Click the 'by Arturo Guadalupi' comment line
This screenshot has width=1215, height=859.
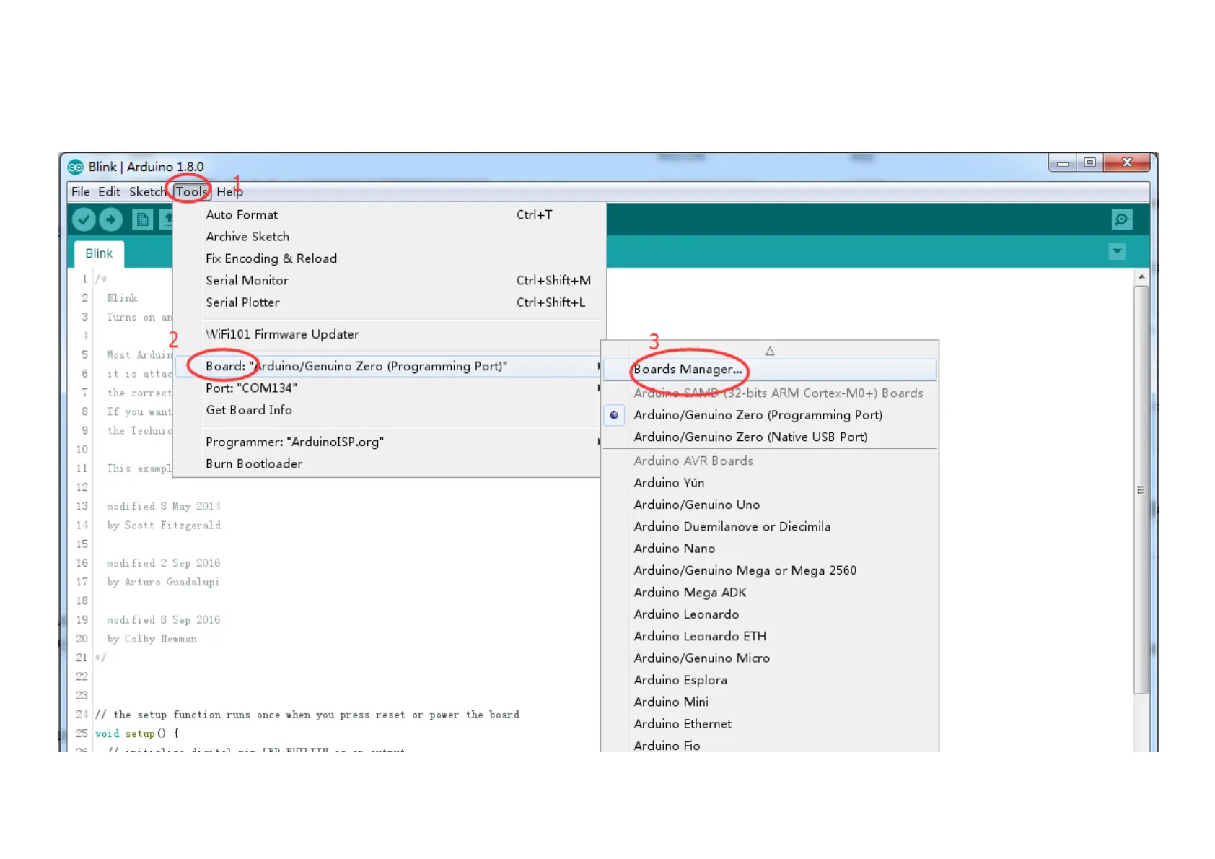[163, 582]
